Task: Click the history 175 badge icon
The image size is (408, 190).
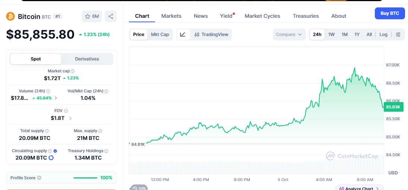Action: (139, 188)
